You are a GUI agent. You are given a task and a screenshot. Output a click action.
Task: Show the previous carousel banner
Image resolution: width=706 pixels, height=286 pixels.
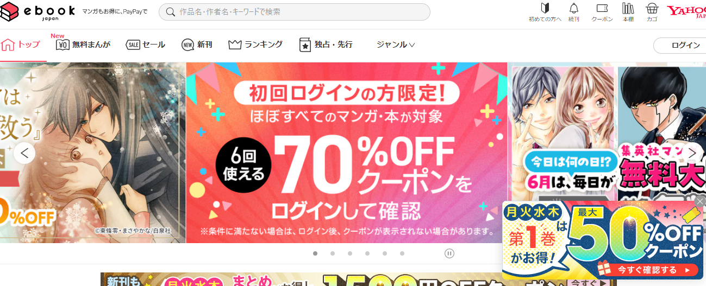click(x=24, y=153)
